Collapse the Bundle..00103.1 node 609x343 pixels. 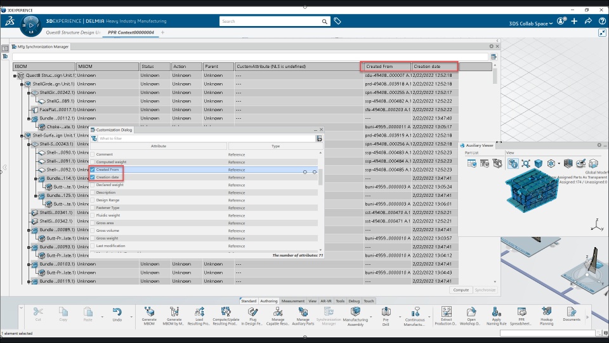click(x=29, y=264)
